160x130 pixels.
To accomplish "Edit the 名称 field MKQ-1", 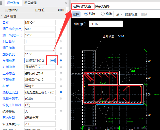I will (40, 22).
